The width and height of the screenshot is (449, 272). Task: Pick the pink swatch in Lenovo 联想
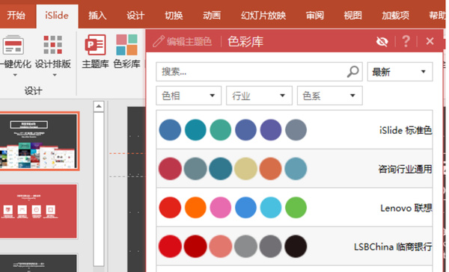tap(221, 208)
